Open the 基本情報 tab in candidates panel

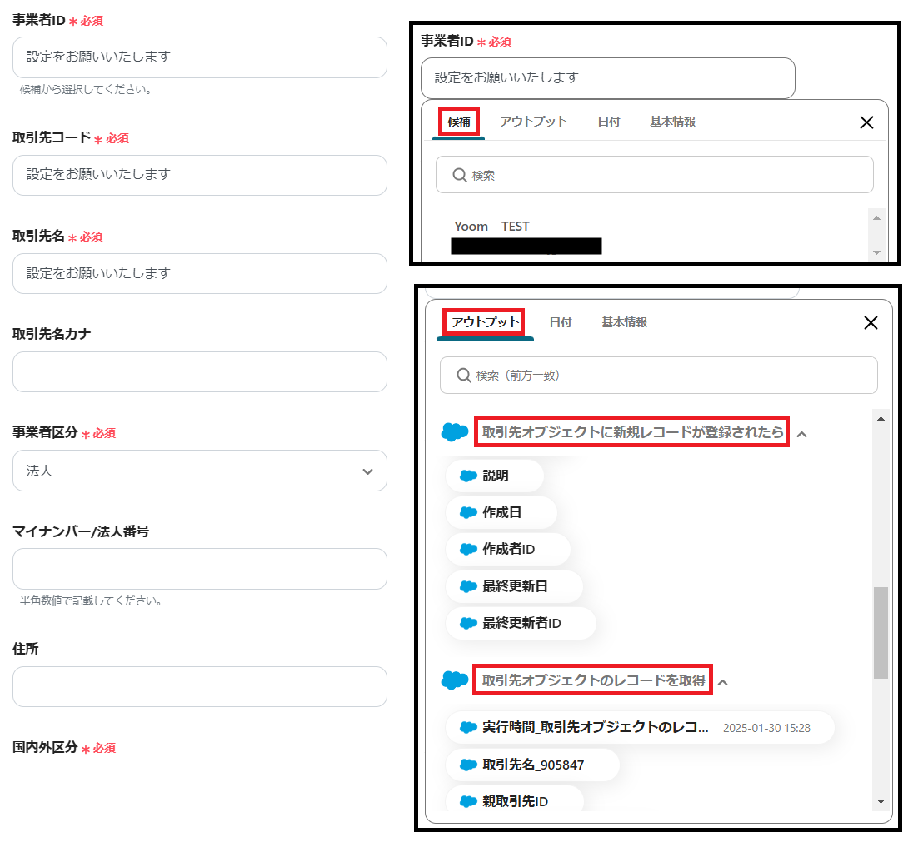pyautogui.click(x=672, y=122)
